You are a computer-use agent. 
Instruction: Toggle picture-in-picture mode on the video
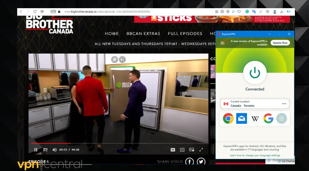click(192, 149)
